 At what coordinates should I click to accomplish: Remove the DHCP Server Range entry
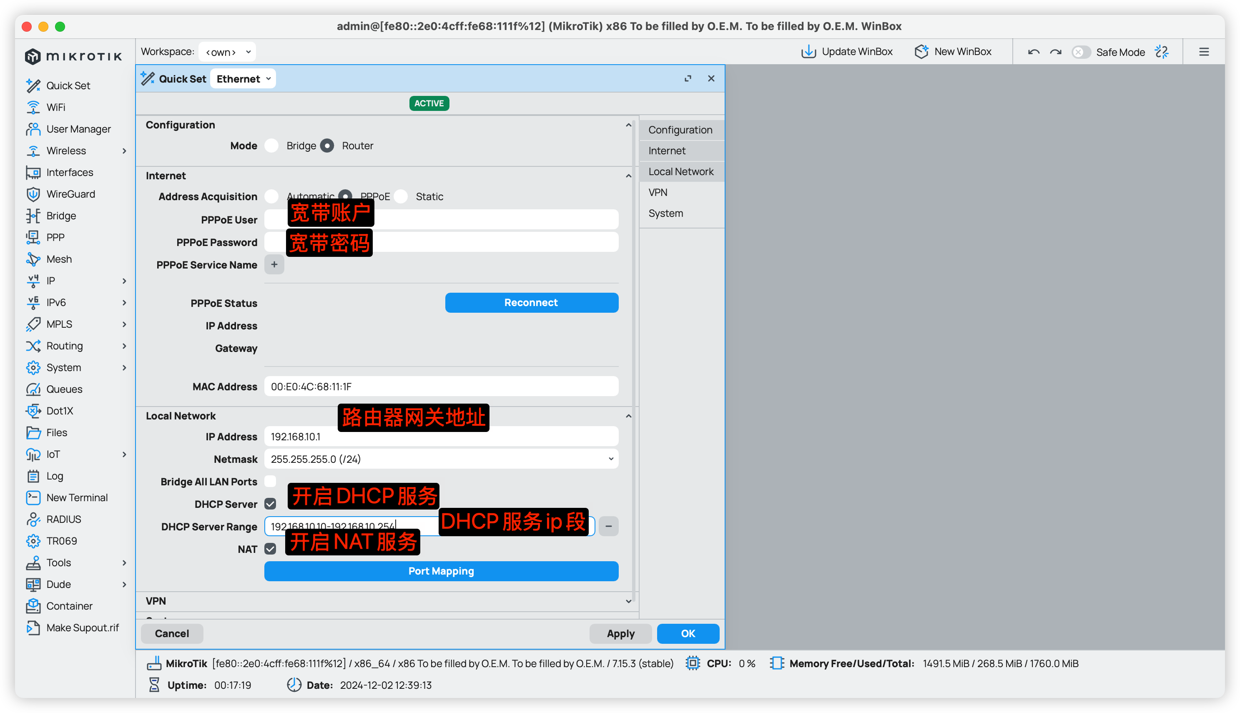pyautogui.click(x=608, y=526)
